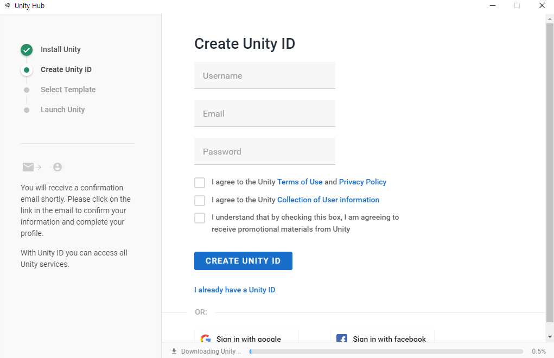Click the 0.5% download percentage
Screen dimensions: 554x358
[538, 351]
